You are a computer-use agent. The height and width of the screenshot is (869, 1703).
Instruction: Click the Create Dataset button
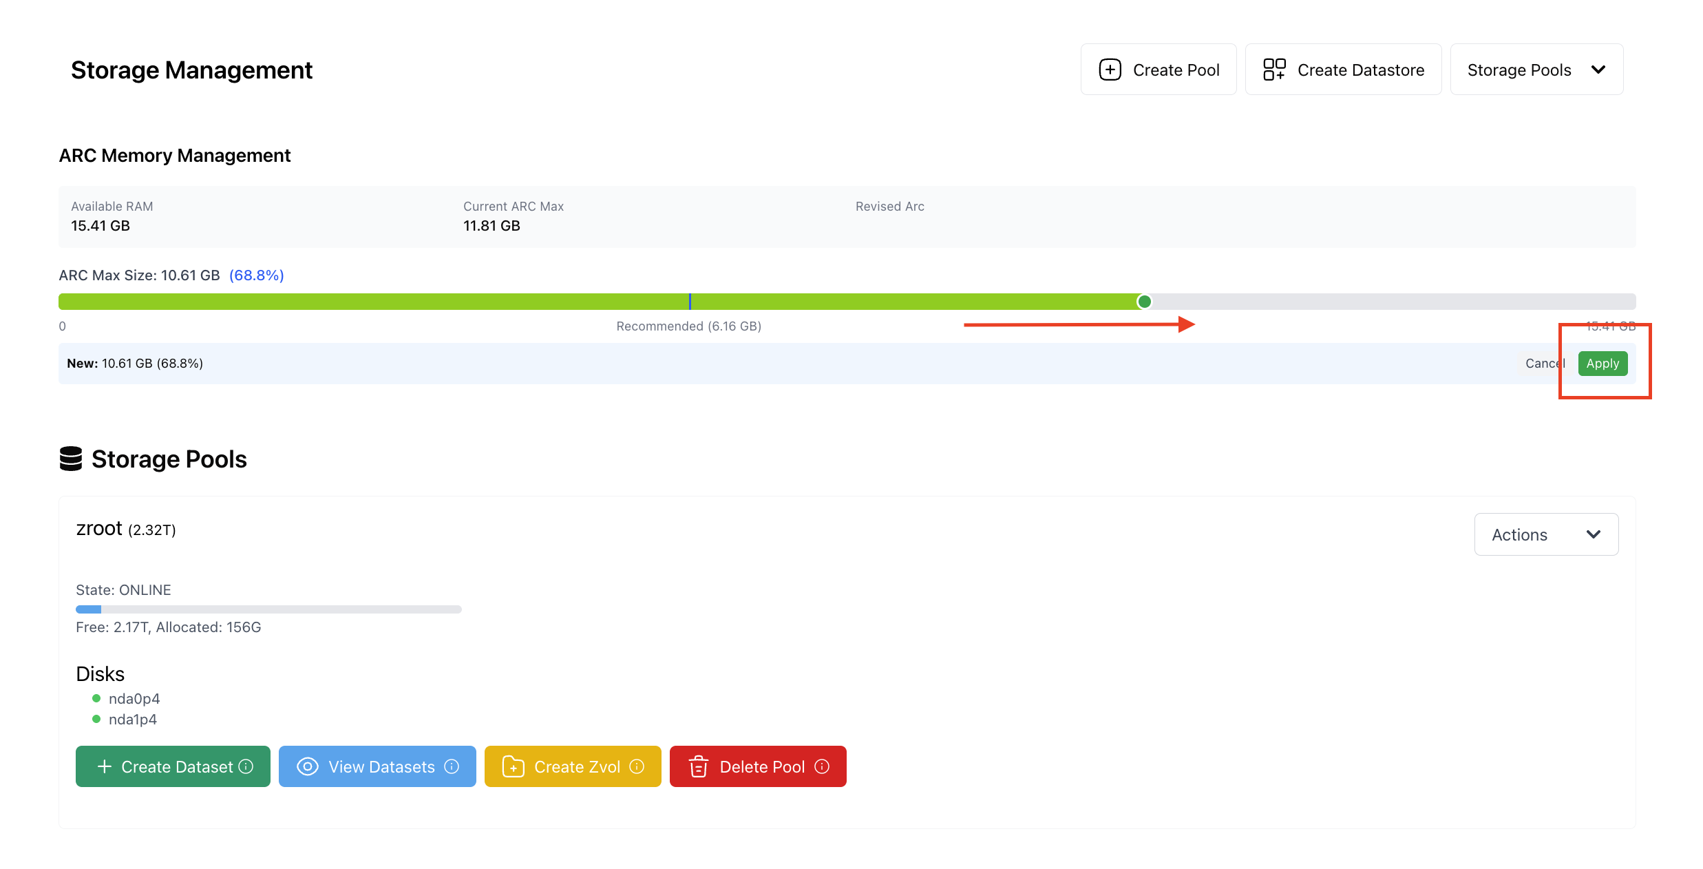coord(173,766)
